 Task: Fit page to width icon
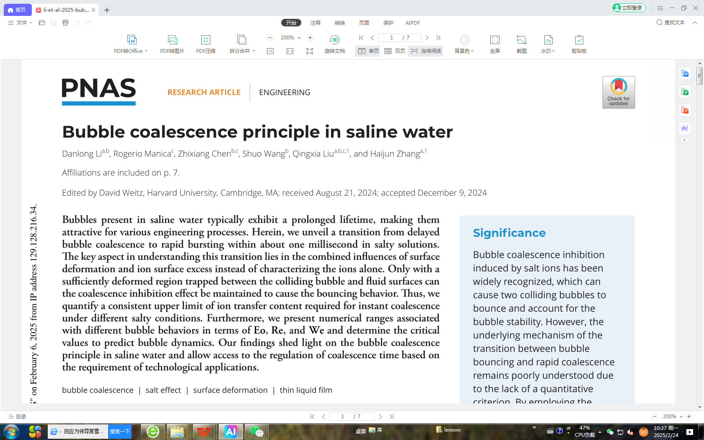tap(290, 51)
